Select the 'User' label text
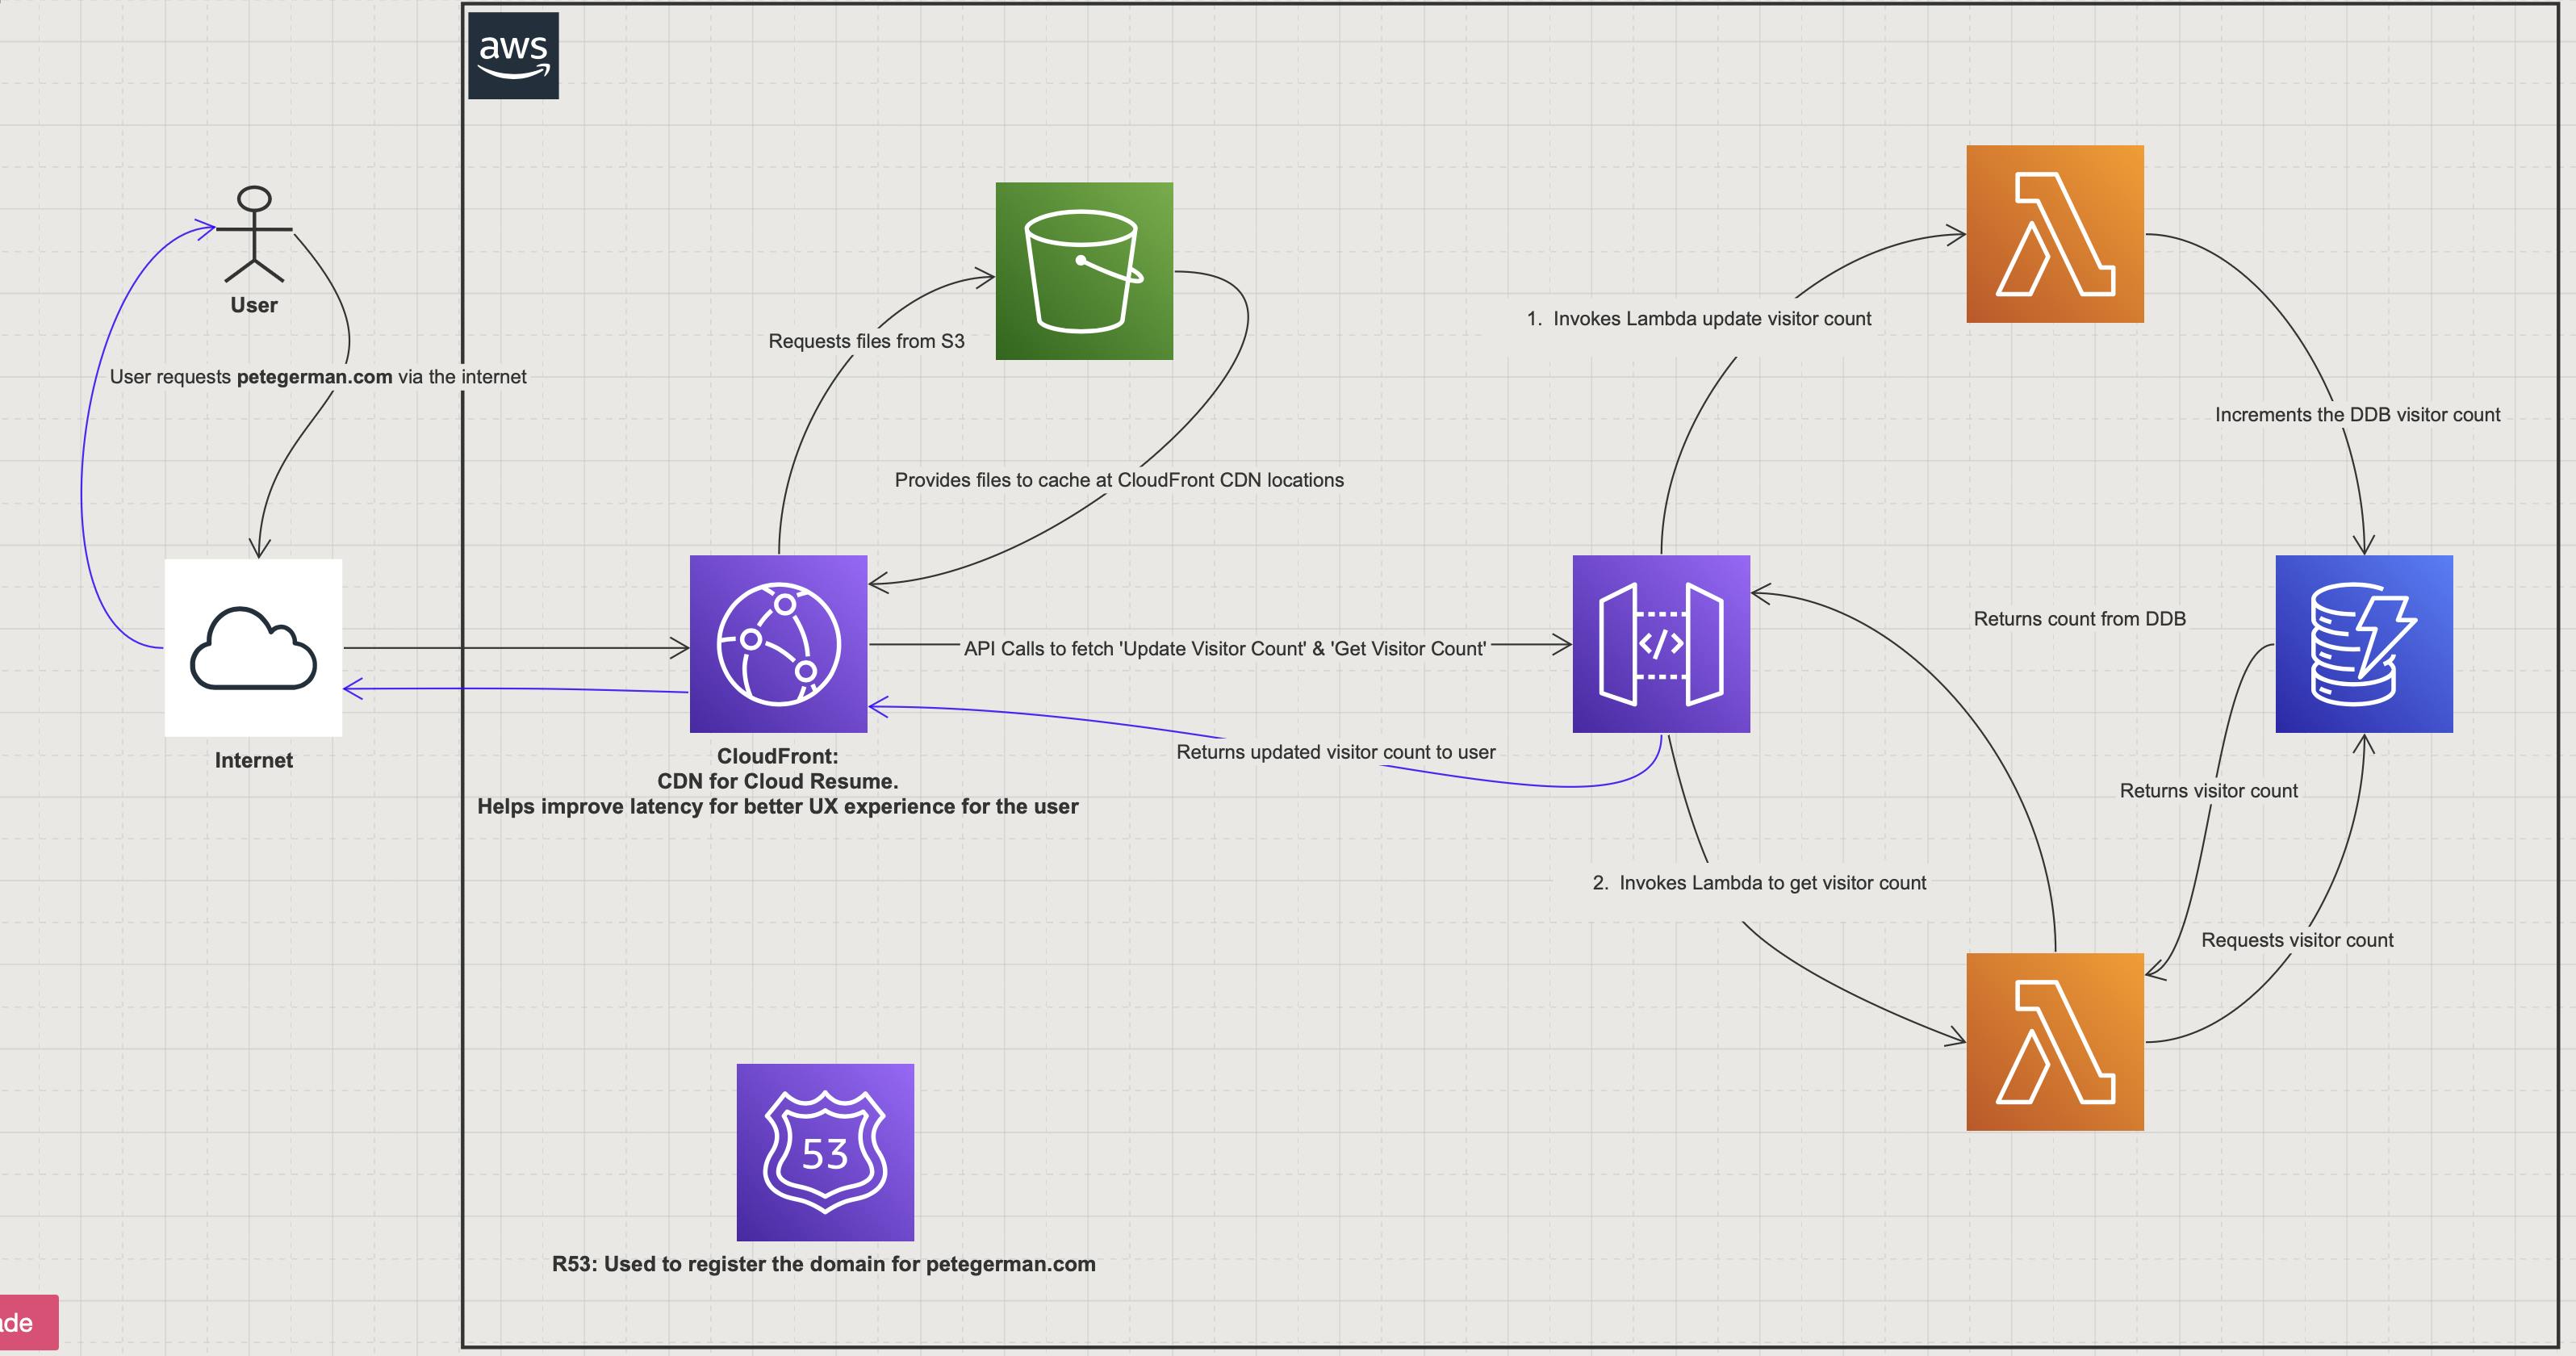This screenshot has height=1356, width=2576. point(254,305)
